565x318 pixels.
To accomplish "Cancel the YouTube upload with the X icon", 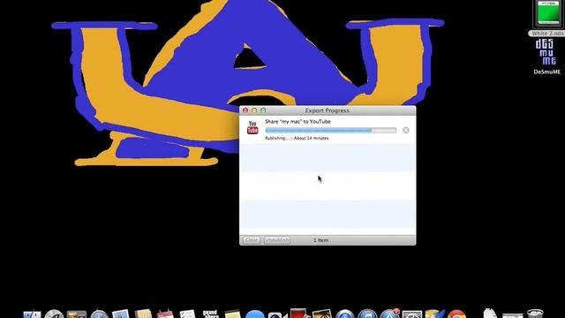I will (406, 130).
